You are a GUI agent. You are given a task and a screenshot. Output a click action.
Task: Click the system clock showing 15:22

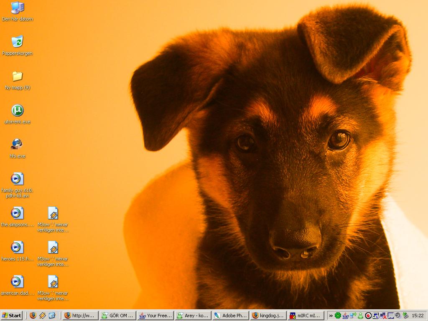[x=418, y=316]
